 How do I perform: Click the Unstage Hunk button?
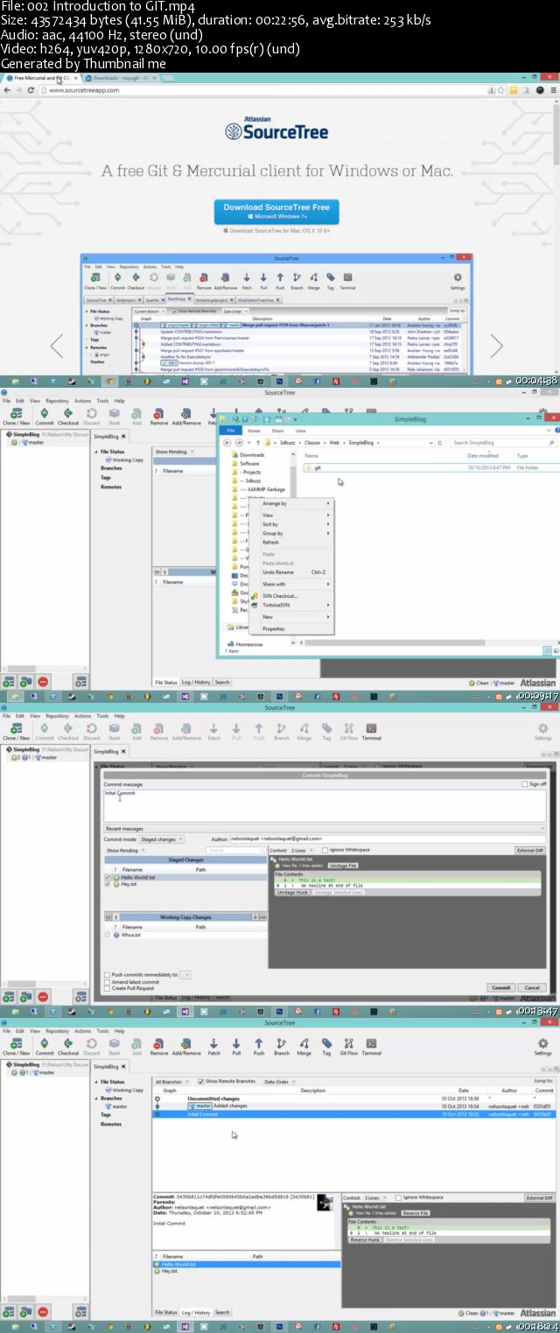pos(292,892)
